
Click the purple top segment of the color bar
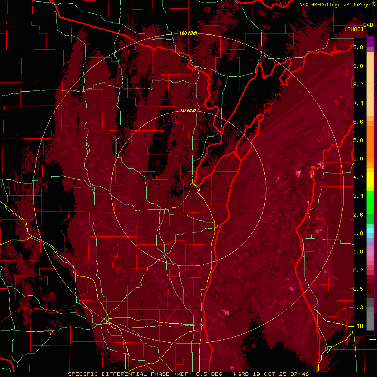[x=370, y=42]
